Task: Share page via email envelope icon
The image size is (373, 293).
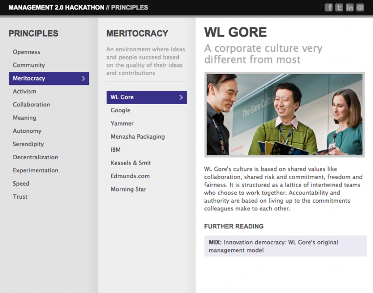Action: coord(360,8)
